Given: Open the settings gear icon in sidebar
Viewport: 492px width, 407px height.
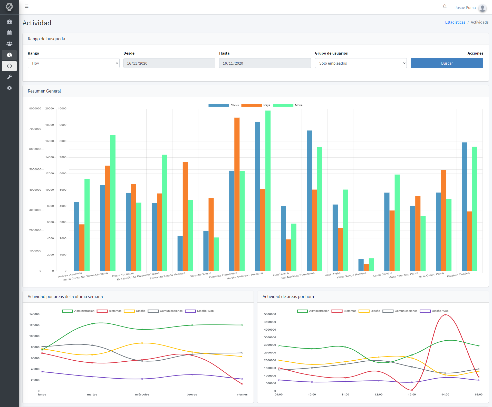Looking at the screenshot, I should [x=9, y=88].
